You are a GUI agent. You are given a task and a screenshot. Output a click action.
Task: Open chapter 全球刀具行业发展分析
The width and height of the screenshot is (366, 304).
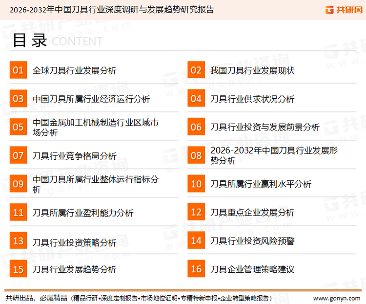click(75, 70)
